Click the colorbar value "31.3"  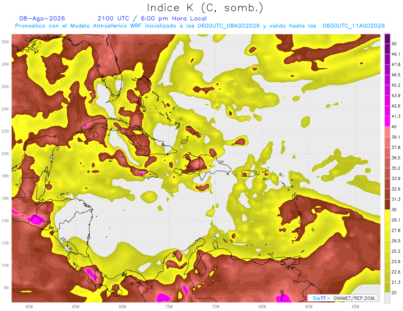(x=396, y=199)
